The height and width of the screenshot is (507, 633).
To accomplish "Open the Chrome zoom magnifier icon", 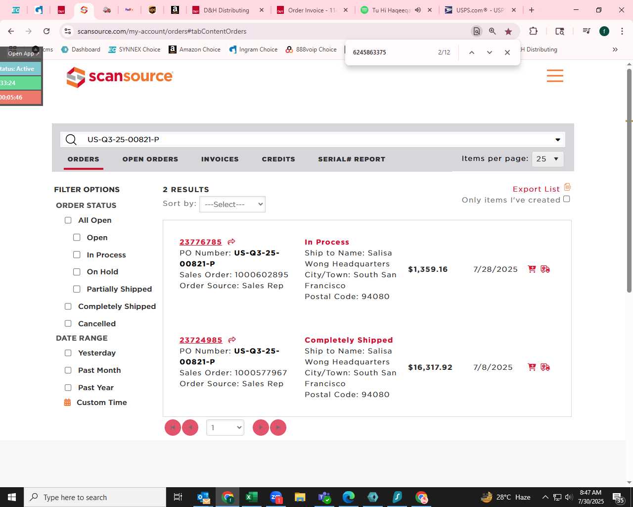I will 493,31.
